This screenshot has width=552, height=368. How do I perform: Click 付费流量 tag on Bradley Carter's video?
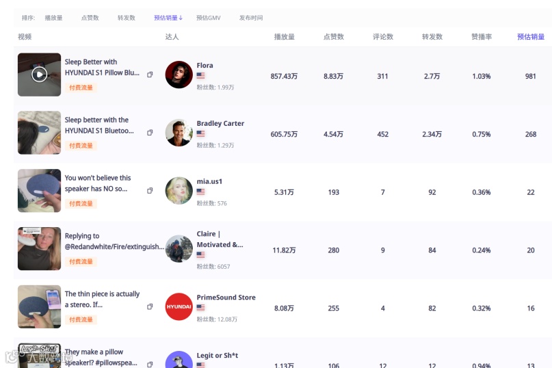coord(81,146)
